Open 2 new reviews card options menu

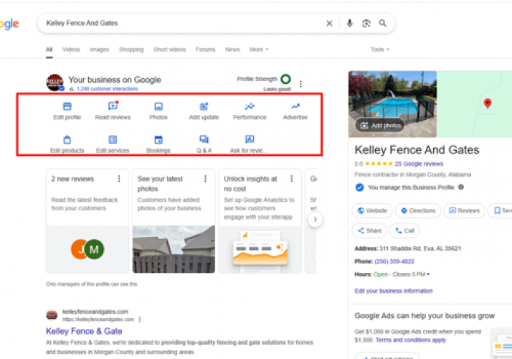click(x=119, y=179)
